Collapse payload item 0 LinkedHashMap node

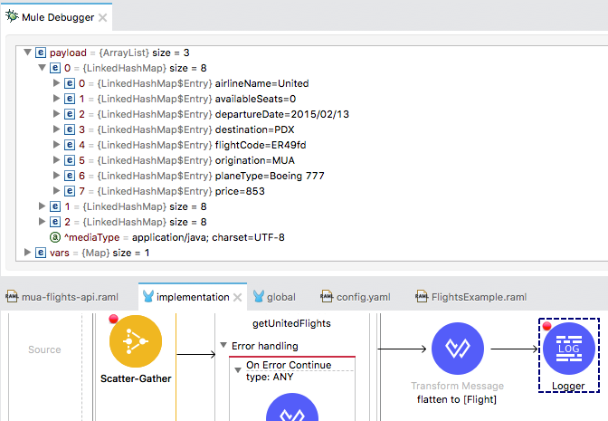[42, 68]
